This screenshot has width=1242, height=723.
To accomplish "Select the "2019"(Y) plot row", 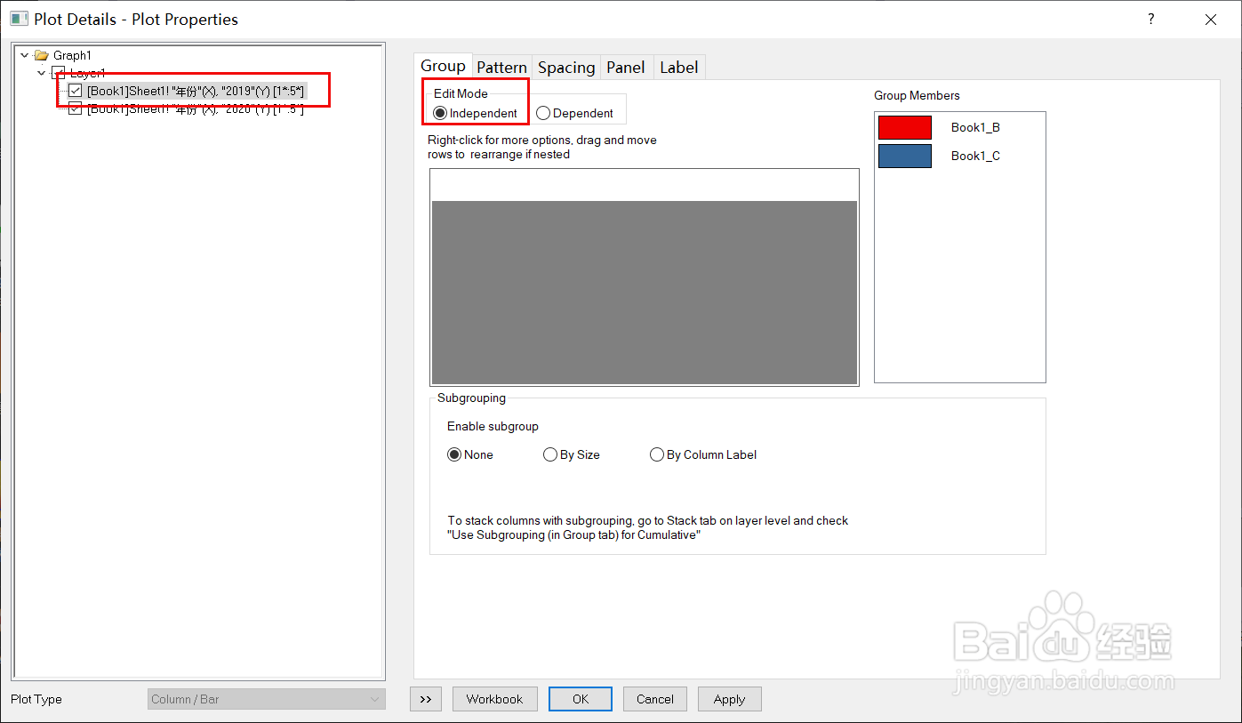I will point(196,91).
